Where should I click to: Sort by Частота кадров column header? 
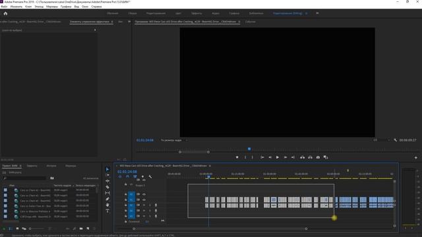coord(63,186)
